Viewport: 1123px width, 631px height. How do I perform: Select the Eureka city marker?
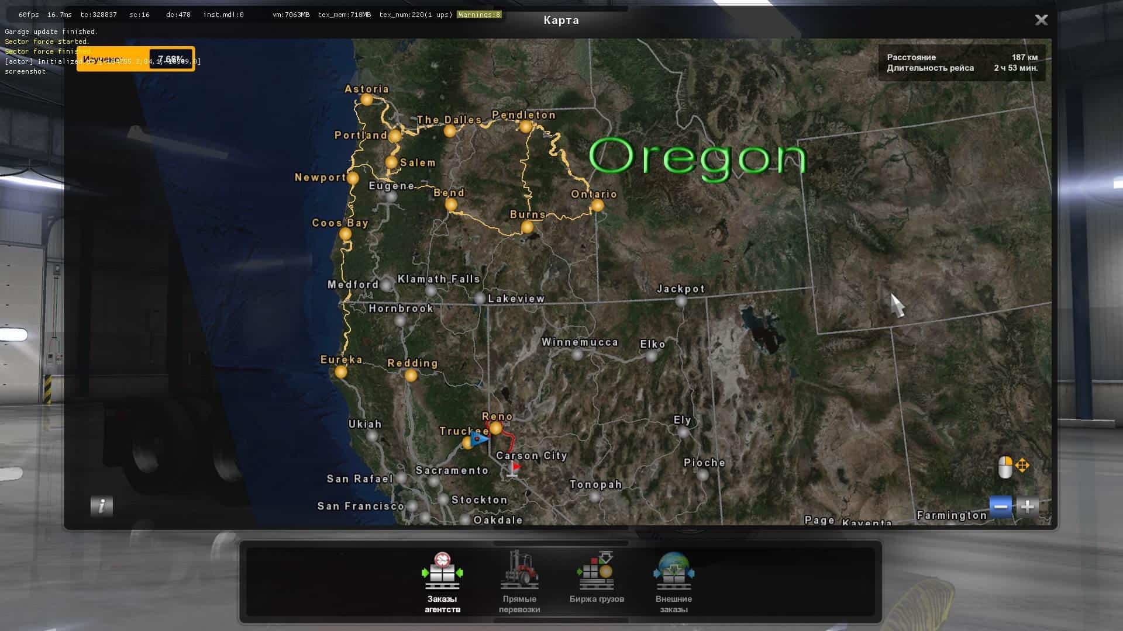pos(341,372)
